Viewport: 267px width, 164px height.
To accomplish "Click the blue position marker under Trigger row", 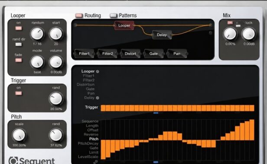I will [x=156, y=113].
